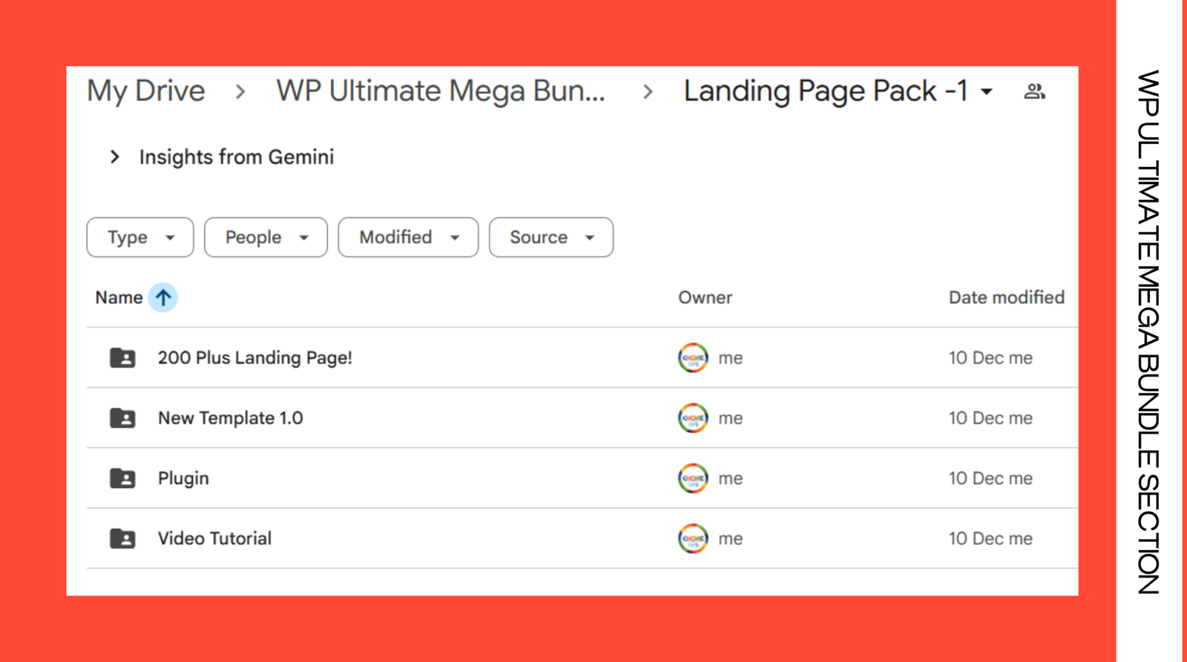This screenshot has height=662, width=1187.
Task: Open the Modified filter dropdown
Action: 408,237
